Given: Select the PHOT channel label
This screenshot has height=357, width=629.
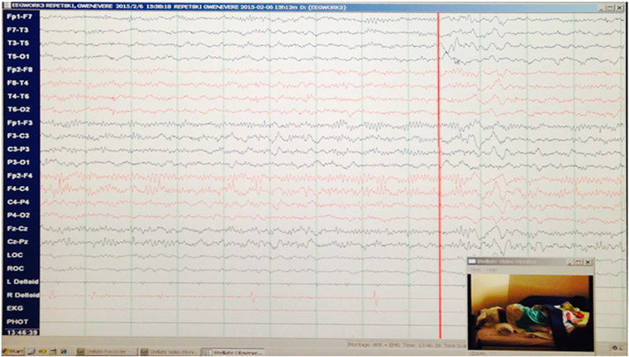Looking at the screenshot, I should tap(17, 321).
